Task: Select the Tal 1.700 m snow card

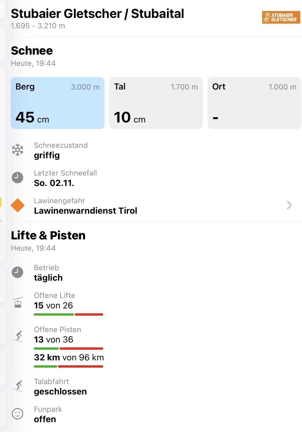Action: [x=156, y=103]
